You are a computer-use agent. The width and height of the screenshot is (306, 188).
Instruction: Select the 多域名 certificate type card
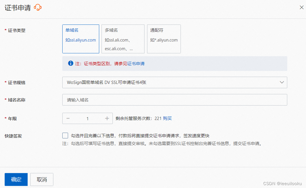123,39
